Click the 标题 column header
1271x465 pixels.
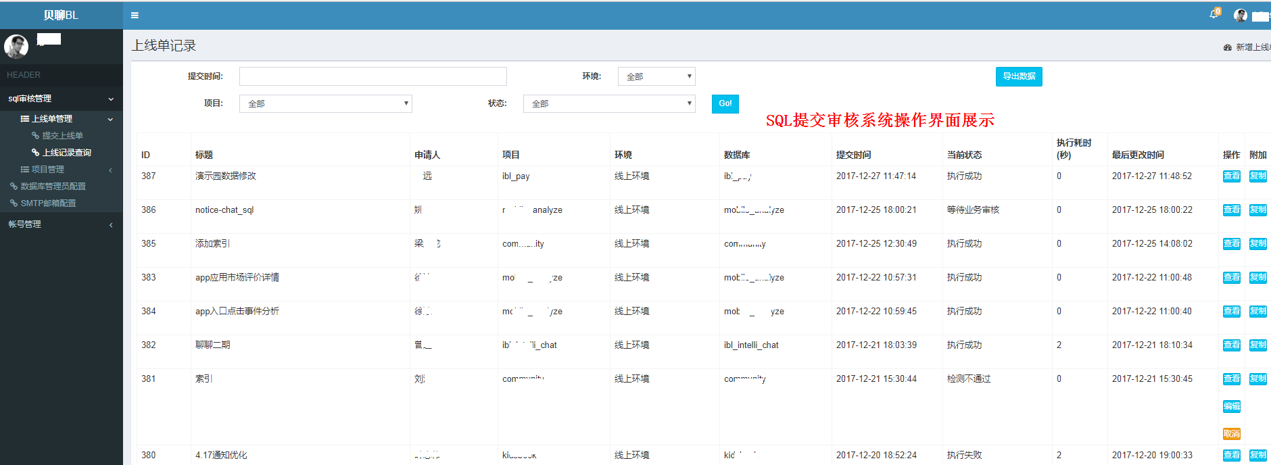pos(204,155)
